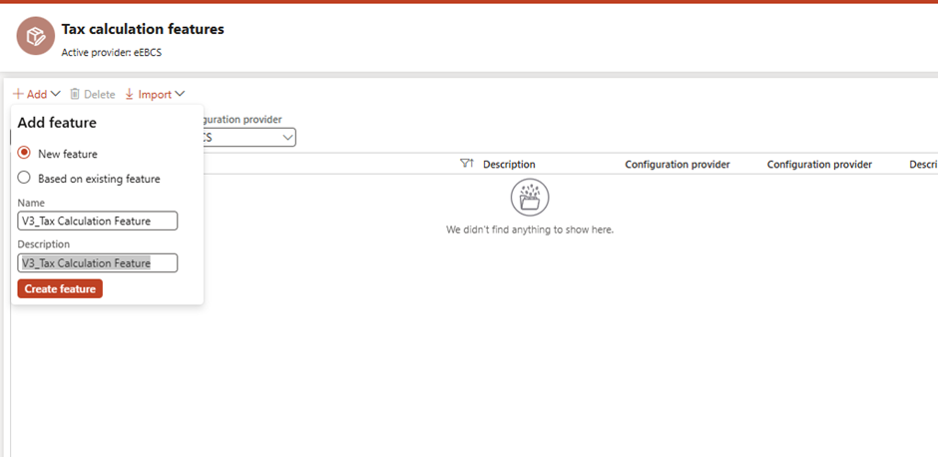Click the Name field label

31,203
